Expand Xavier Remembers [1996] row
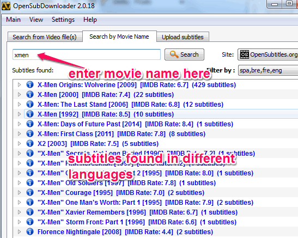Image resolution: width=298 pixels, height=238 pixels. pos(19,212)
